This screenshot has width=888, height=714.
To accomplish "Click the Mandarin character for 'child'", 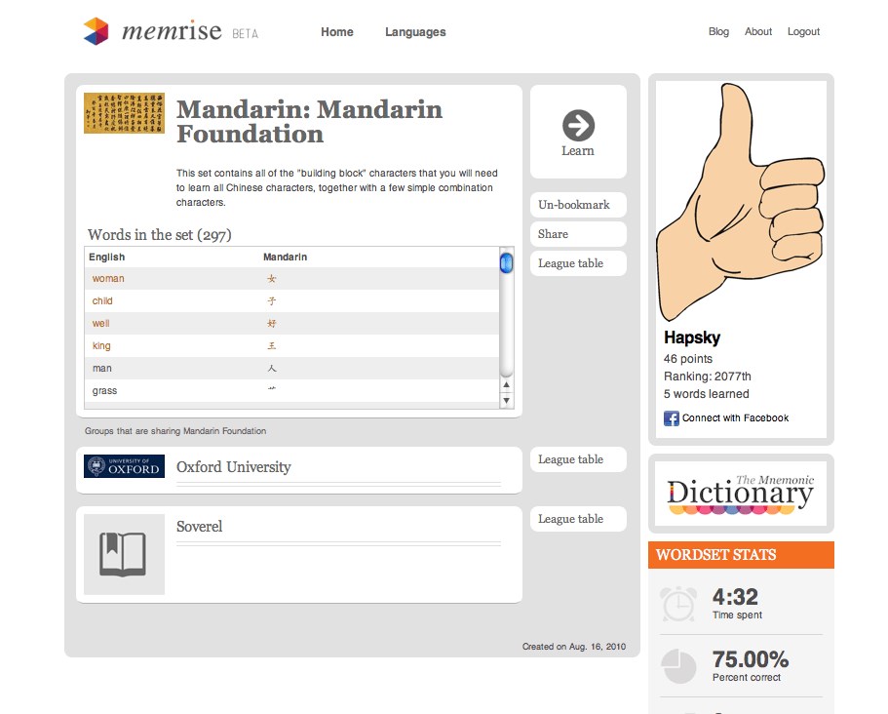I will tap(272, 300).
